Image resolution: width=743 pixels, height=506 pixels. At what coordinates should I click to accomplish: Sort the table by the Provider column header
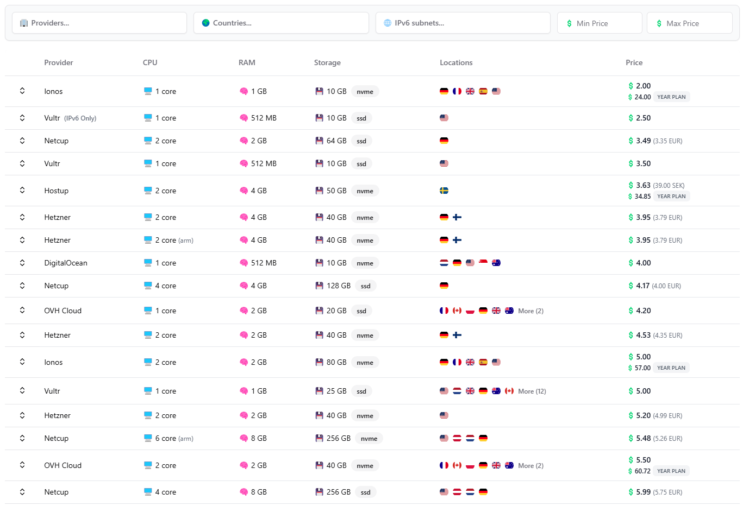(58, 62)
